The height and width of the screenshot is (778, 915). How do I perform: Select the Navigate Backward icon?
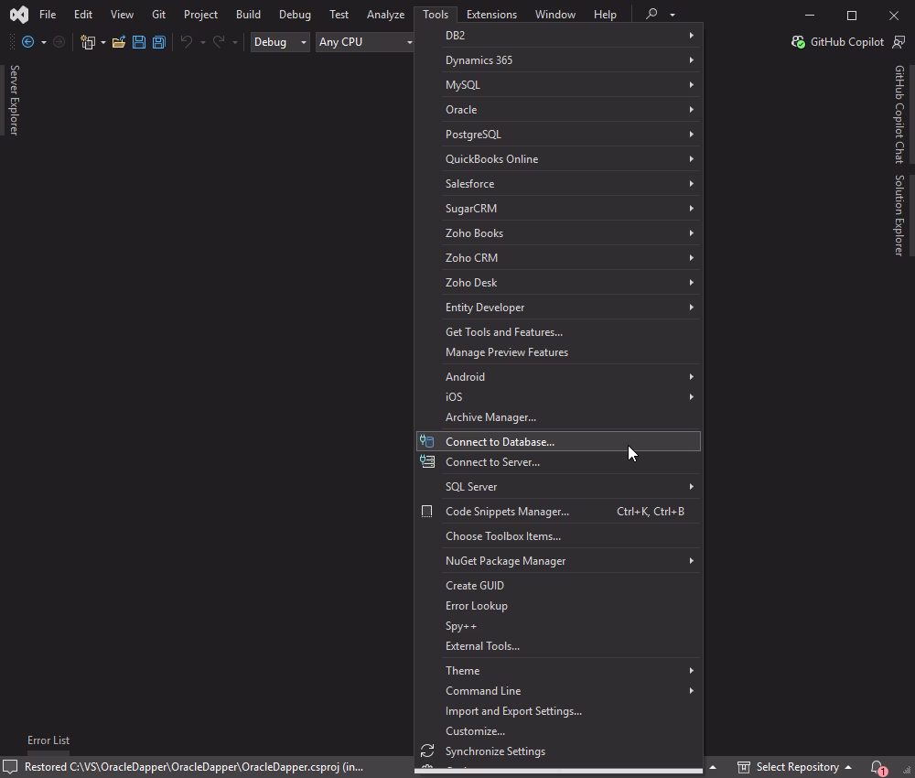27,41
